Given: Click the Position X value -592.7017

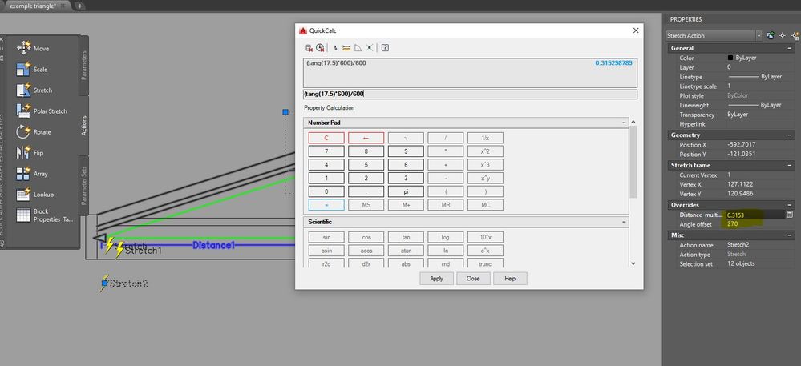Looking at the screenshot, I should [x=741, y=145].
